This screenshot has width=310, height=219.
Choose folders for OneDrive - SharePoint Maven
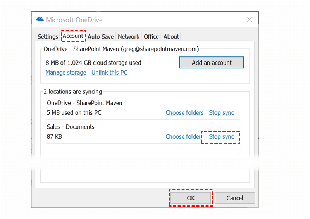[184, 113]
